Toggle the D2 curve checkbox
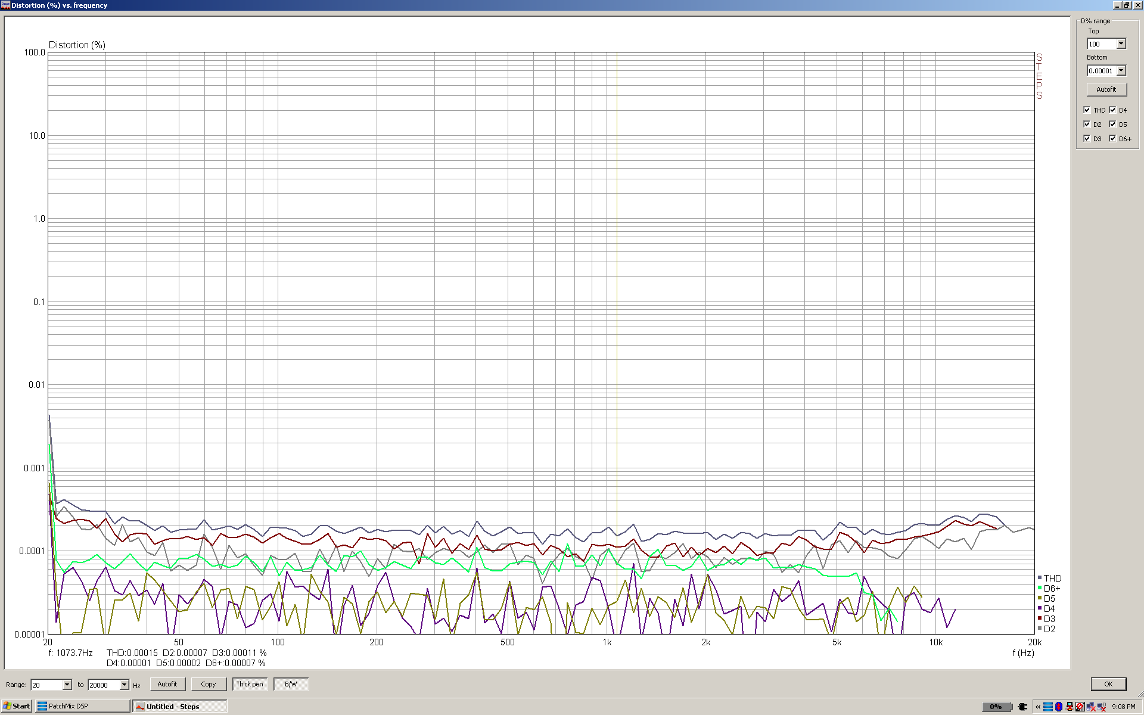1144x715 pixels. point(1087,124)
